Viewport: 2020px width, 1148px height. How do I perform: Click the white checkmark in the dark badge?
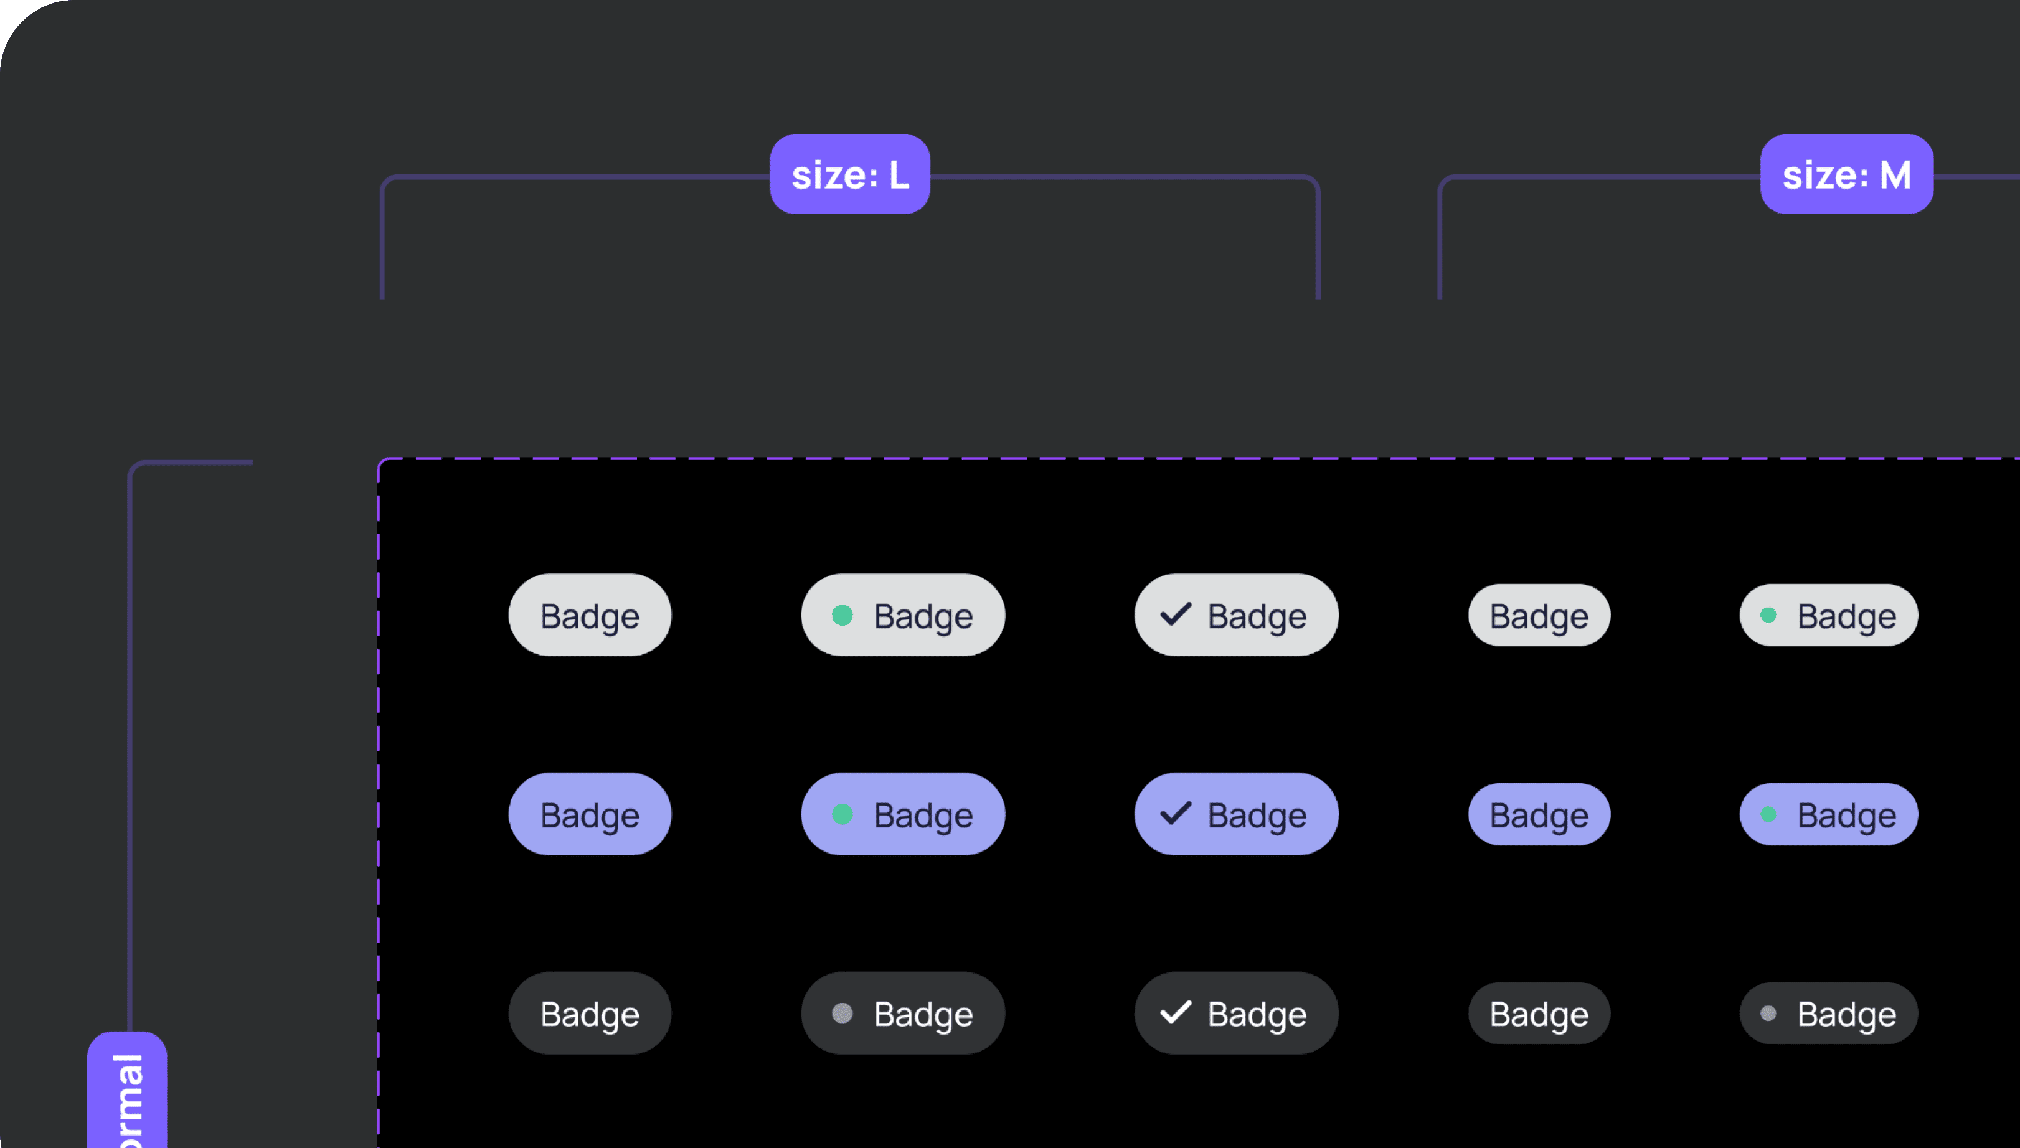(1175, 1012)
